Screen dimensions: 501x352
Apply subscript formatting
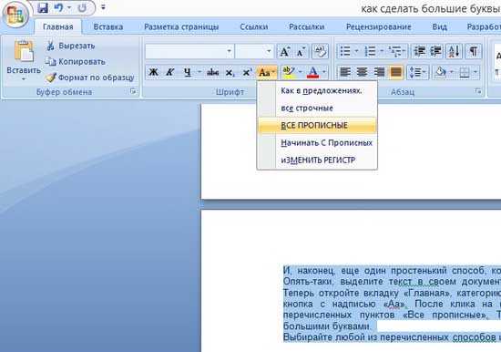[230, 72]
